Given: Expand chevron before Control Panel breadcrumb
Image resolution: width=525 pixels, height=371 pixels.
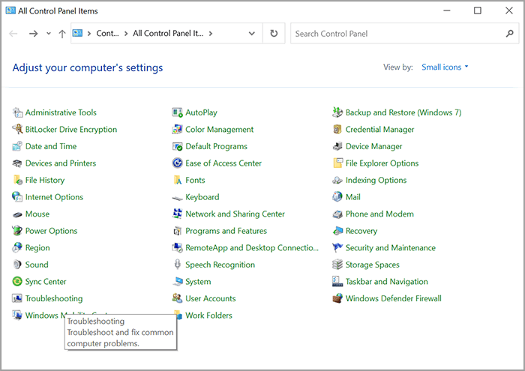Looking at the screenshot, I should (x=89, y=34).
